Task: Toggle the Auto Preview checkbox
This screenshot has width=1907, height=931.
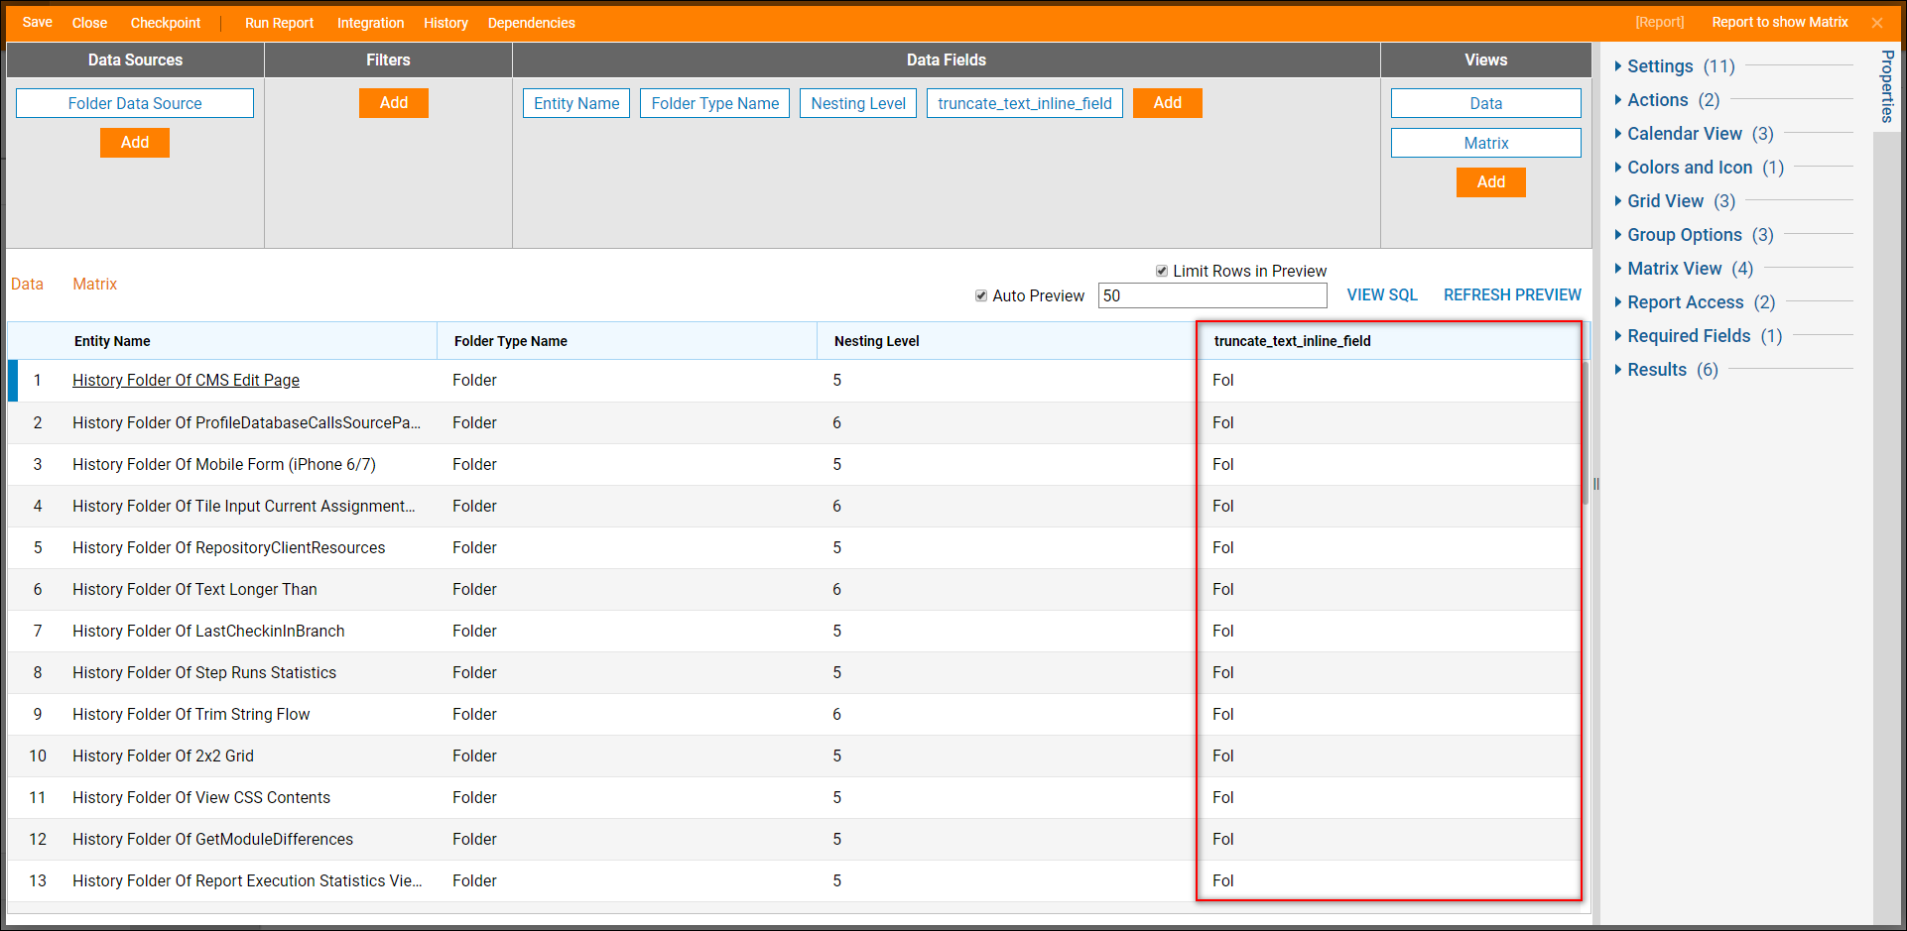Action: click(981, 295)
